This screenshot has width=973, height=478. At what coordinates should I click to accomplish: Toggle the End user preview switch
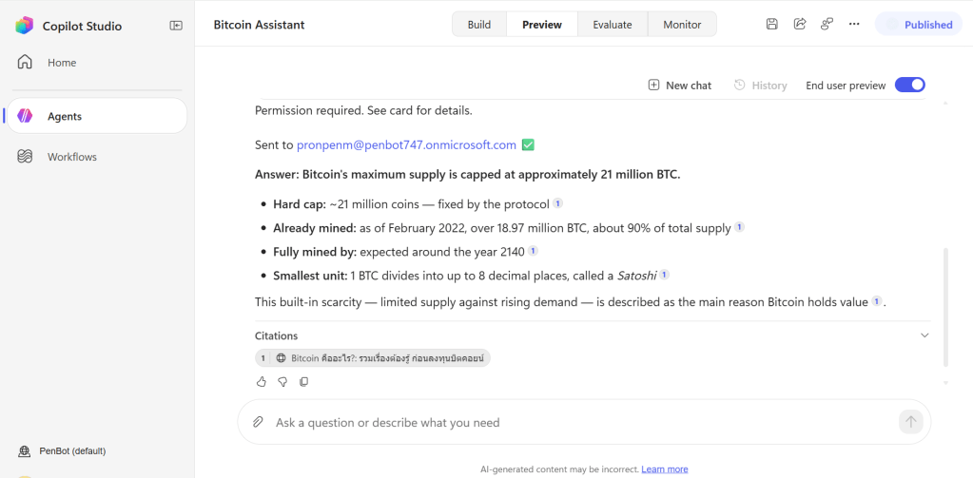point(909,85)
